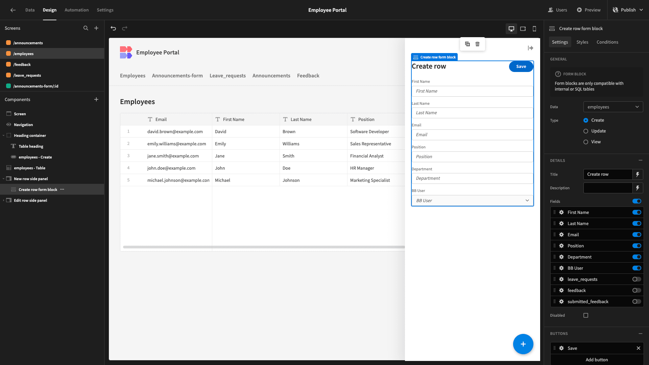Enable the feedback field toggle
This screenshot has height=365, width=649.
click(x=637, y=290)
